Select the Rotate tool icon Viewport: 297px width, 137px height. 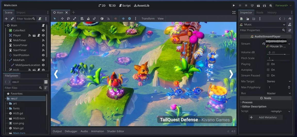pyautogui.click(x=68, y=19)
